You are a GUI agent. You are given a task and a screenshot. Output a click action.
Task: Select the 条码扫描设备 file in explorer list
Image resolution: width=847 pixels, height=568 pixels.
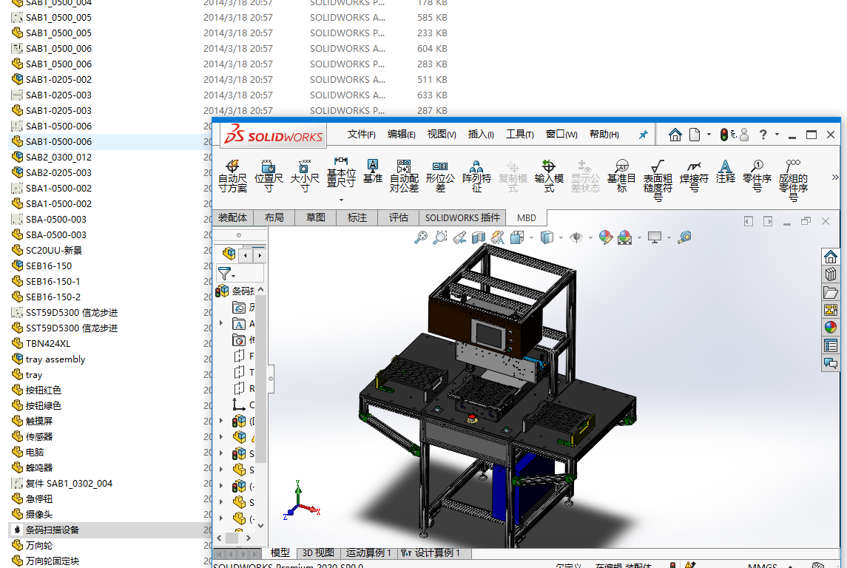53,530
